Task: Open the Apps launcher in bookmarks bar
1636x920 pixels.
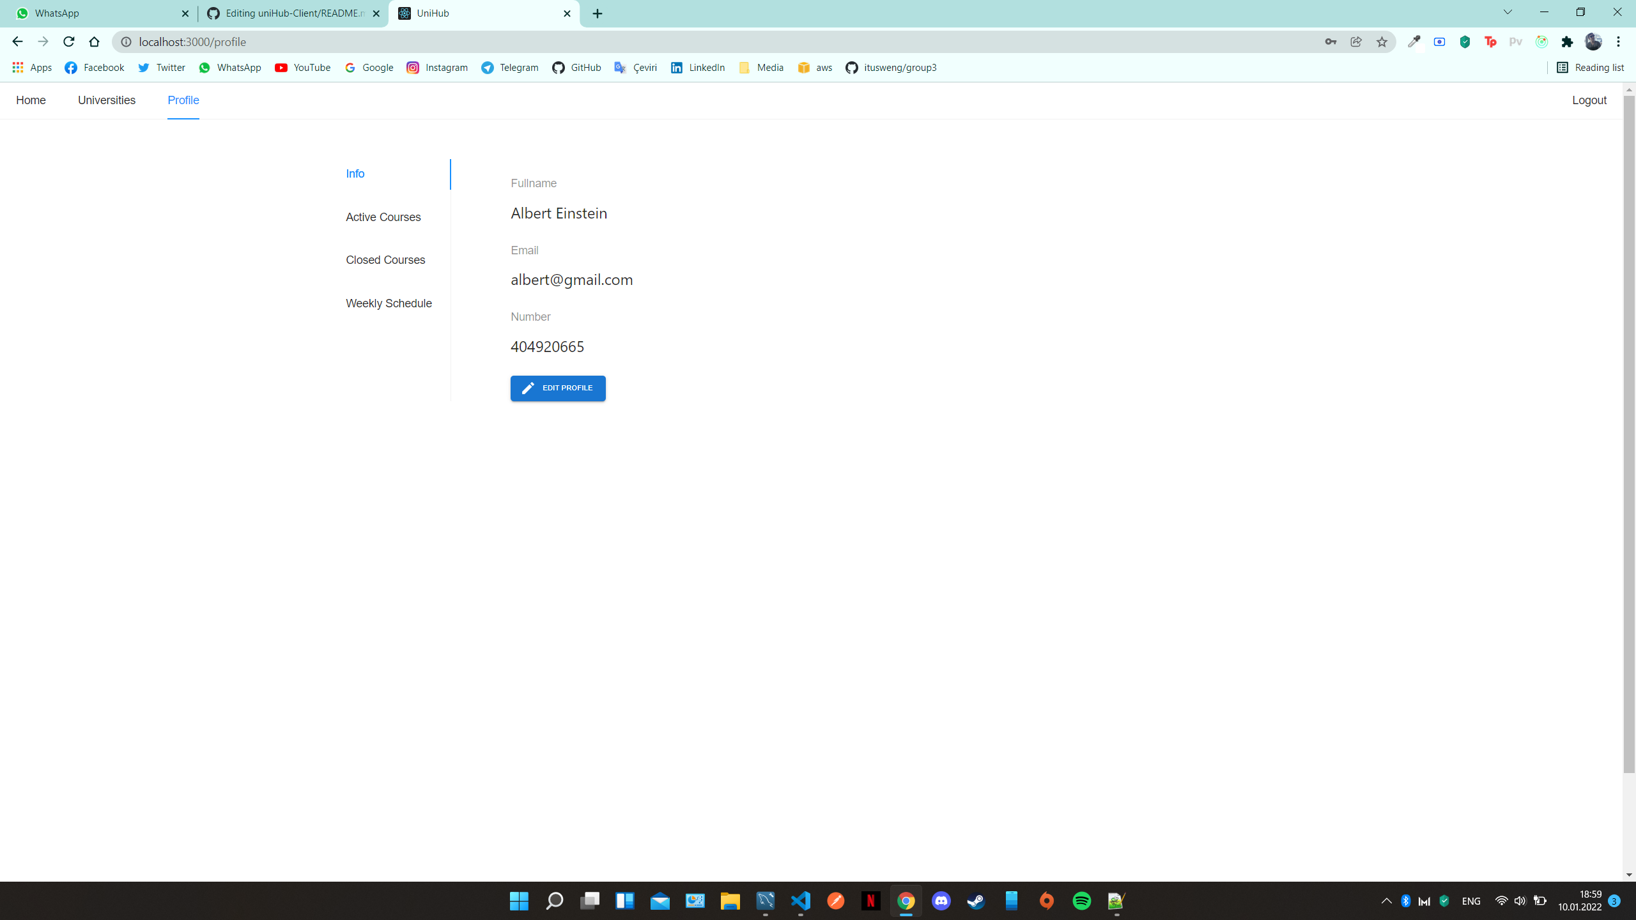Action: click(31, 67)
